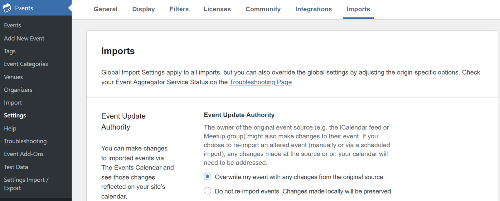Select the Imports tab
Screen dimensions: 500x201
tap(358, 9)
